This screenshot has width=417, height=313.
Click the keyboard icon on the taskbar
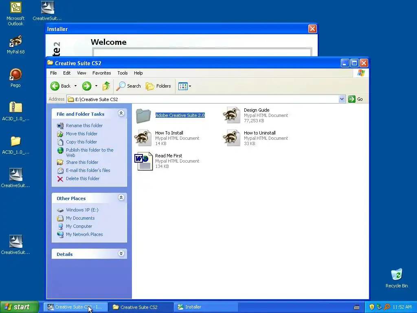[357, 307]
